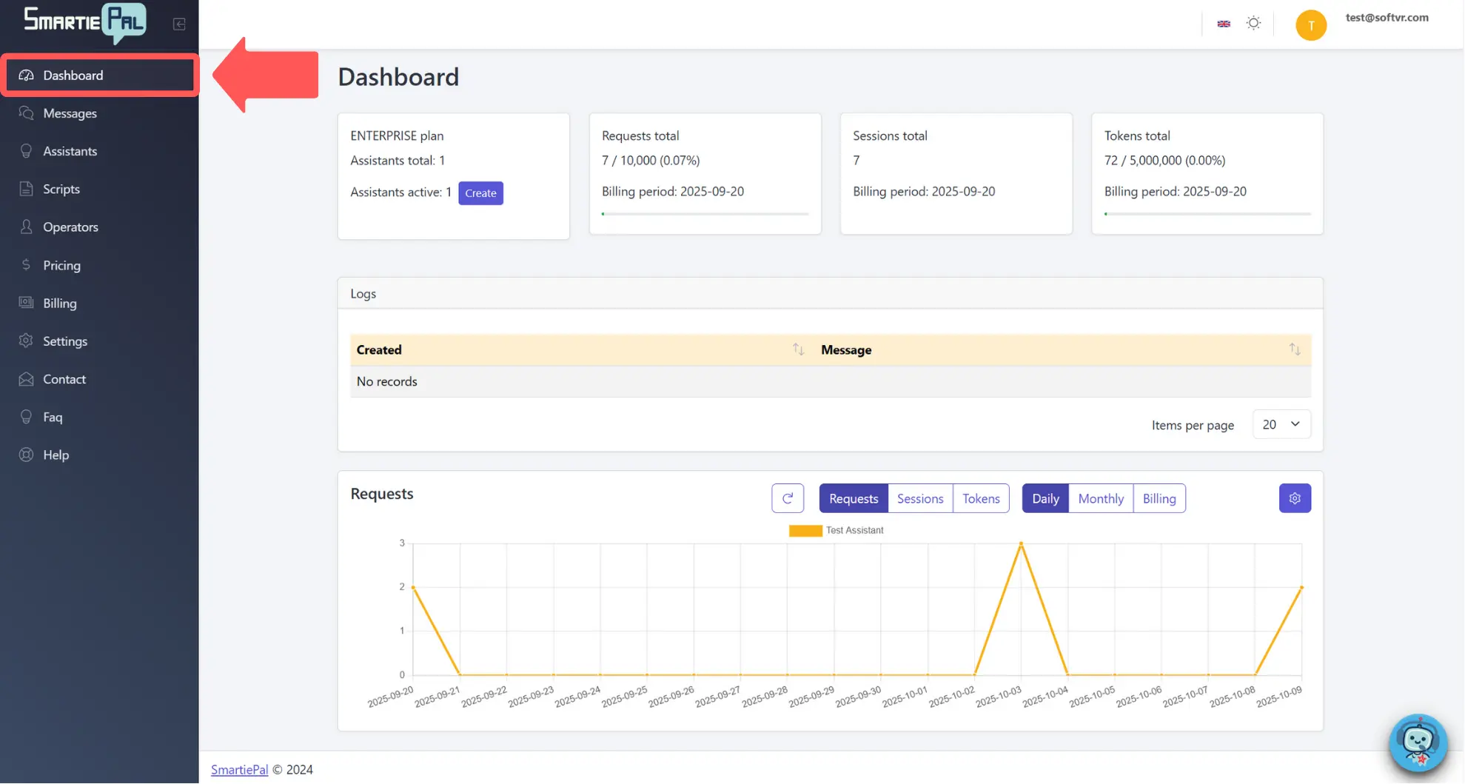1465x784 pixels.
Task: Open the SmartiePal footer link
Action: pyautogui.click(x=239, y=769)
